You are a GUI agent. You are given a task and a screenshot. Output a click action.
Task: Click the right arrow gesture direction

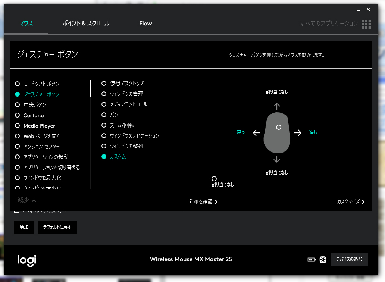click(x=298, y=133)
